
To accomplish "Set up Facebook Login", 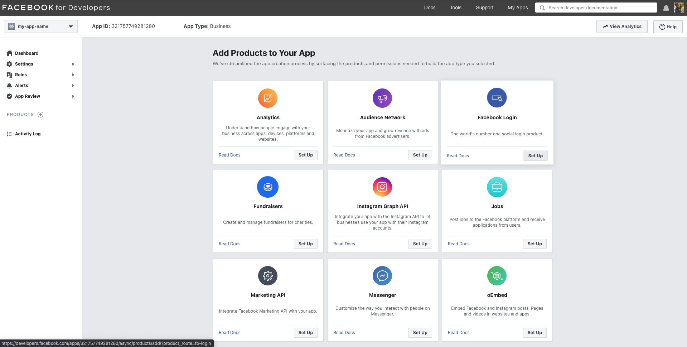I will pos(536,156).
